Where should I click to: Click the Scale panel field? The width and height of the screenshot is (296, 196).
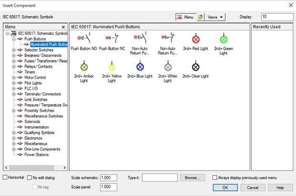tap(108, 187)
